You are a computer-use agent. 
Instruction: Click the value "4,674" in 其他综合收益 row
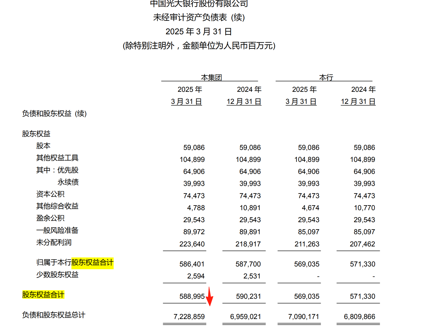310,208
